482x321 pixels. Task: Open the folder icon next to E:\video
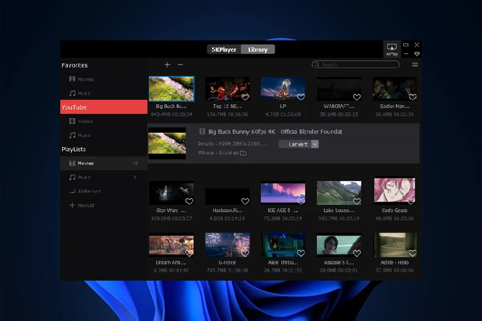(x=243, y=153)
